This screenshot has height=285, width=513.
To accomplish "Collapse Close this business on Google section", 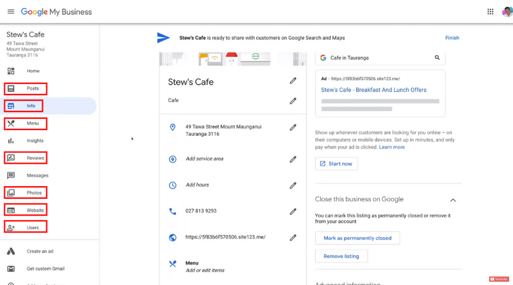I will click(453, 200).
